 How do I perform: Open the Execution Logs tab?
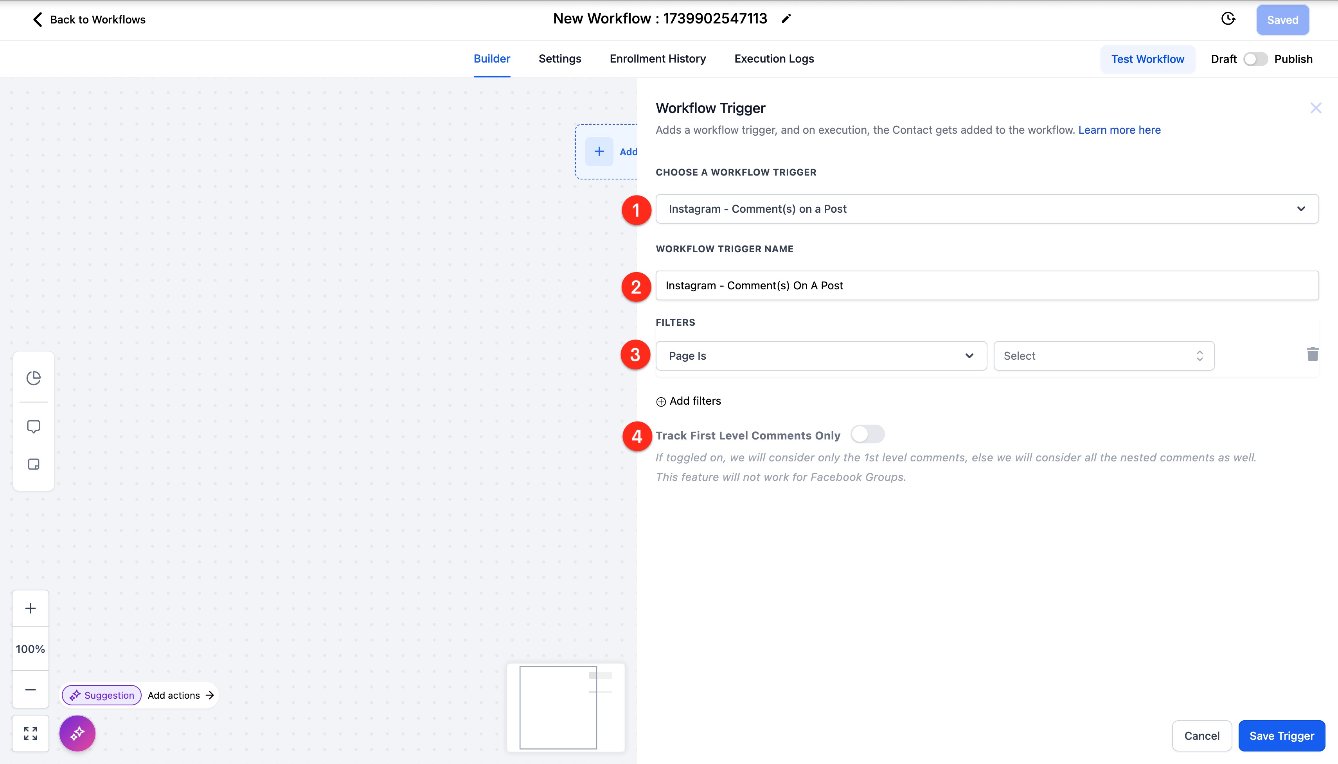point(774,59)
